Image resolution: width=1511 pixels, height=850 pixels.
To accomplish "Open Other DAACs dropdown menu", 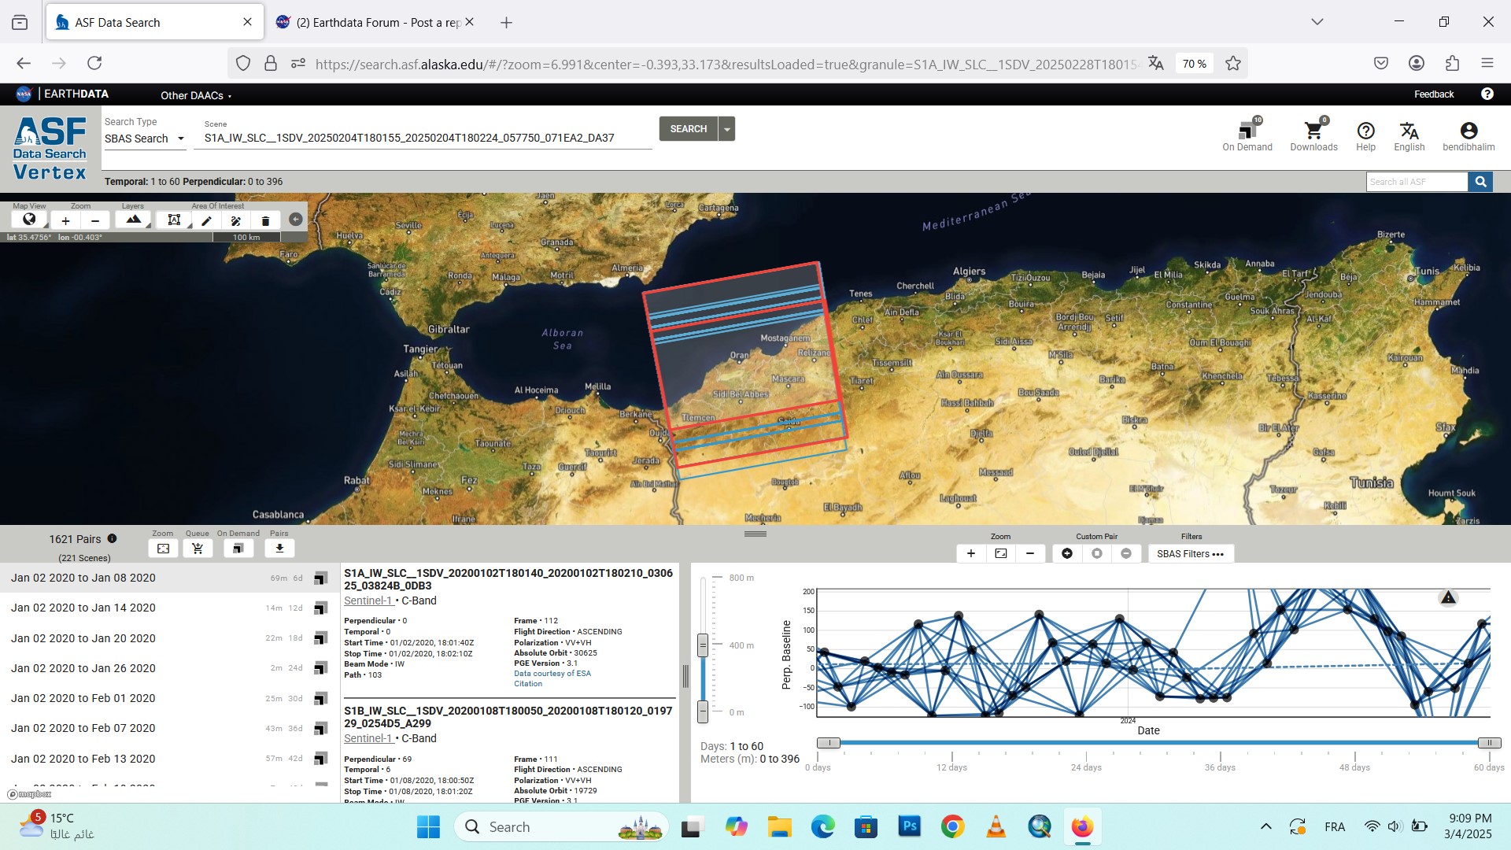I will tap(196, 95).
